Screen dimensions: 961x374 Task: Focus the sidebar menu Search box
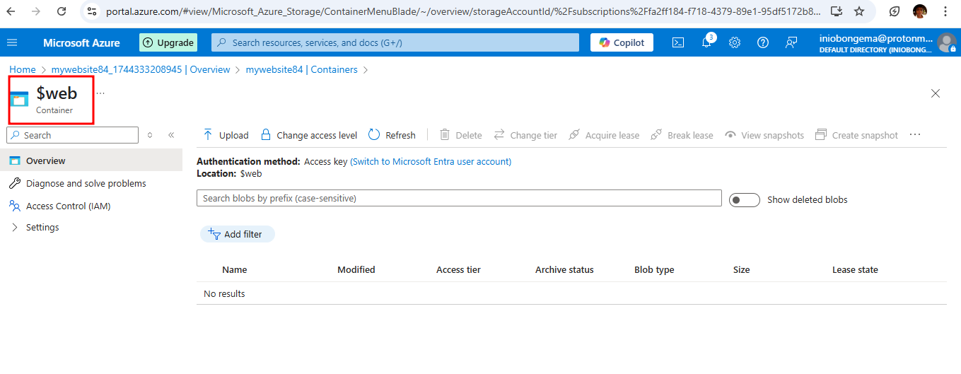72,135
